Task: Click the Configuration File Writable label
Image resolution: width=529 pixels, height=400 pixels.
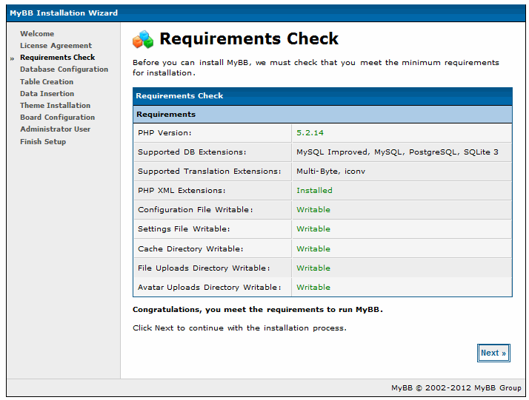Action: pos(195,210)
